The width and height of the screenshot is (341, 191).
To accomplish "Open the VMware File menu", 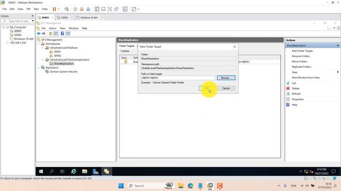I will click(x=4, y=9).
